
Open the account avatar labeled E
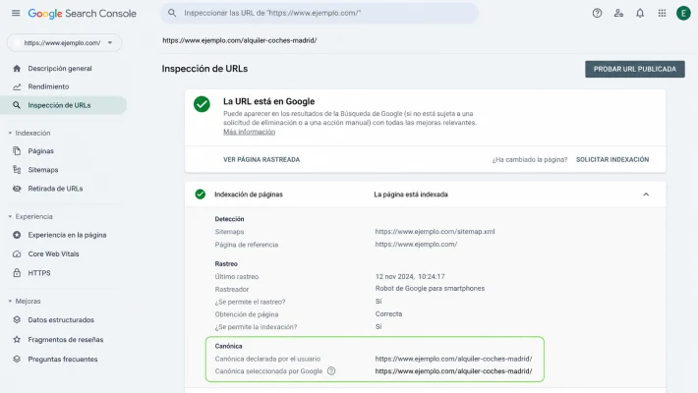[683, 13]
